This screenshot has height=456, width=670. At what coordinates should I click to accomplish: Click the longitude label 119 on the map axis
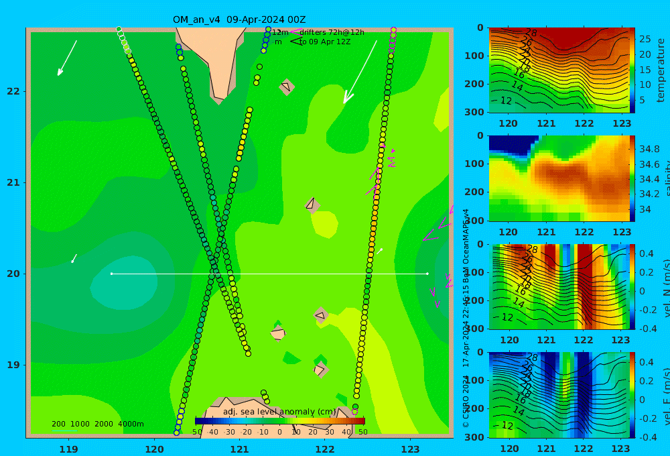pyautogui.click(x=69, y=449)
